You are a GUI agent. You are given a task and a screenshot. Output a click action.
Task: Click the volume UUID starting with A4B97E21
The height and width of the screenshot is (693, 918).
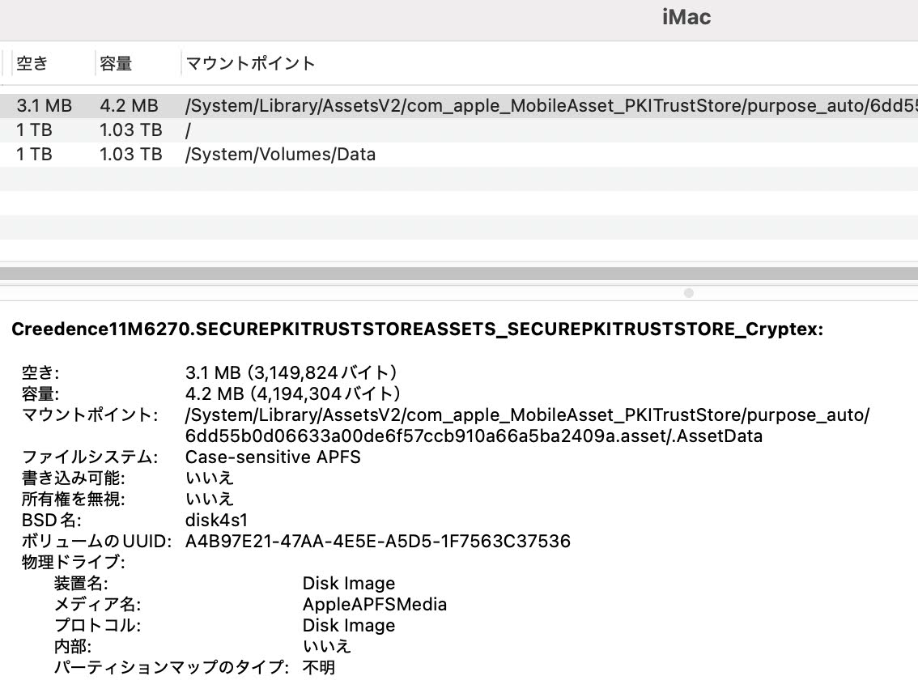pyautogui.click(x=377, y=541)
